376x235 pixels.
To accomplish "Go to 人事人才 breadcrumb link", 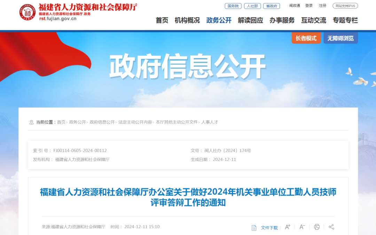I will tap(210, 122).
